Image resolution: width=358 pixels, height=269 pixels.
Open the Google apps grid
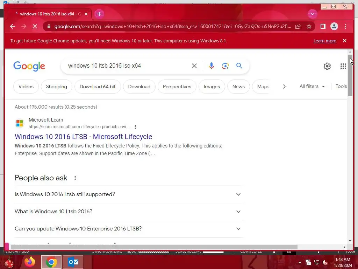(x=343, y=66)
